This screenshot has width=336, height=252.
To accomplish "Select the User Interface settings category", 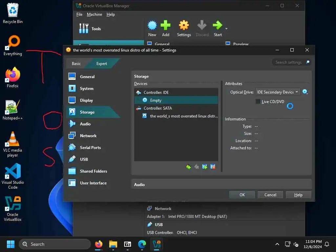I will [93, 183].
